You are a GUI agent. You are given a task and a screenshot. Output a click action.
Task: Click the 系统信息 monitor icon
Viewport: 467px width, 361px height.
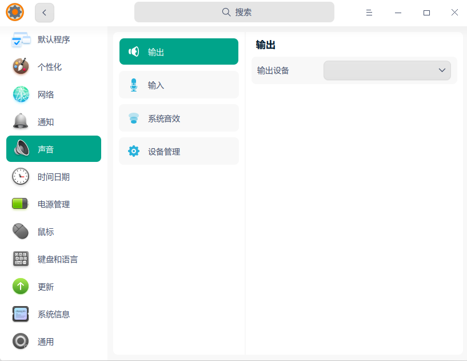(21, 314)
